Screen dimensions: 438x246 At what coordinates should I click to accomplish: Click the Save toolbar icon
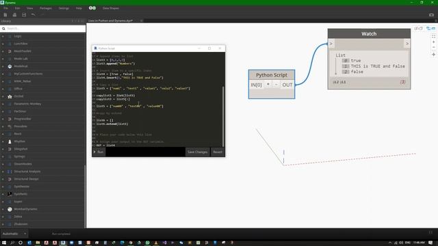click(24, 15)
